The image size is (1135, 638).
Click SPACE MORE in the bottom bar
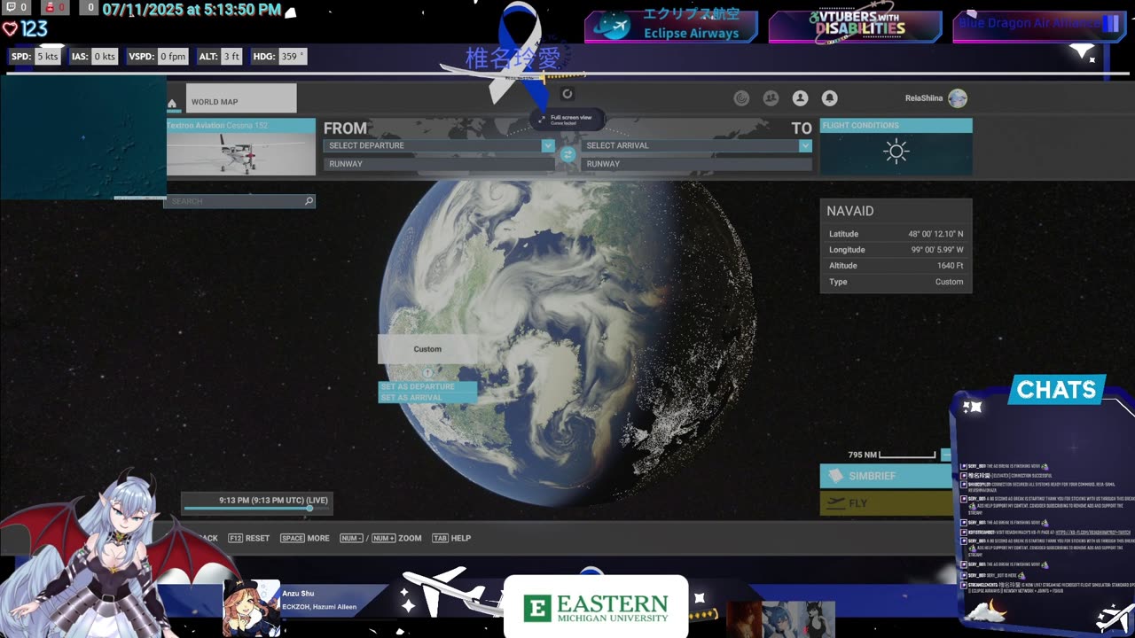pyautogui.click(x=305, y=538)
